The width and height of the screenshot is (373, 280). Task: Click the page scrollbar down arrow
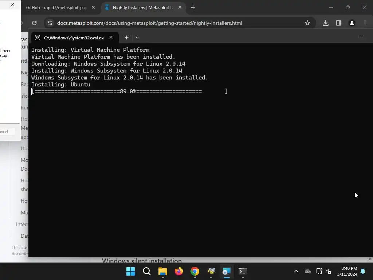[370, 260]
